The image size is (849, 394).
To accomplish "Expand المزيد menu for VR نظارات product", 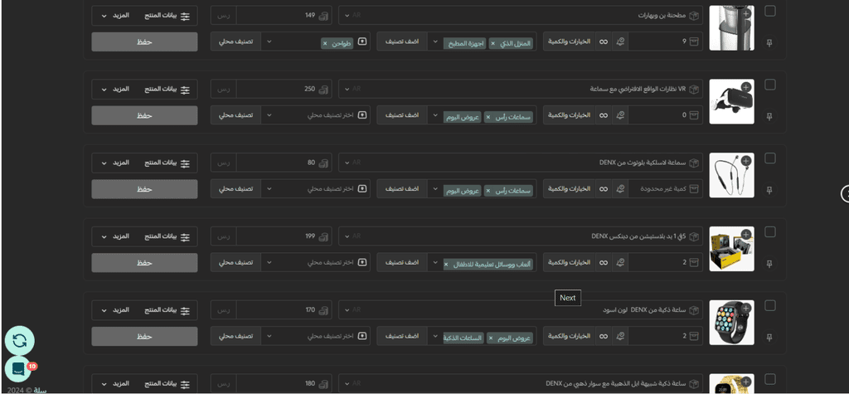I will [x=115, y=89].
